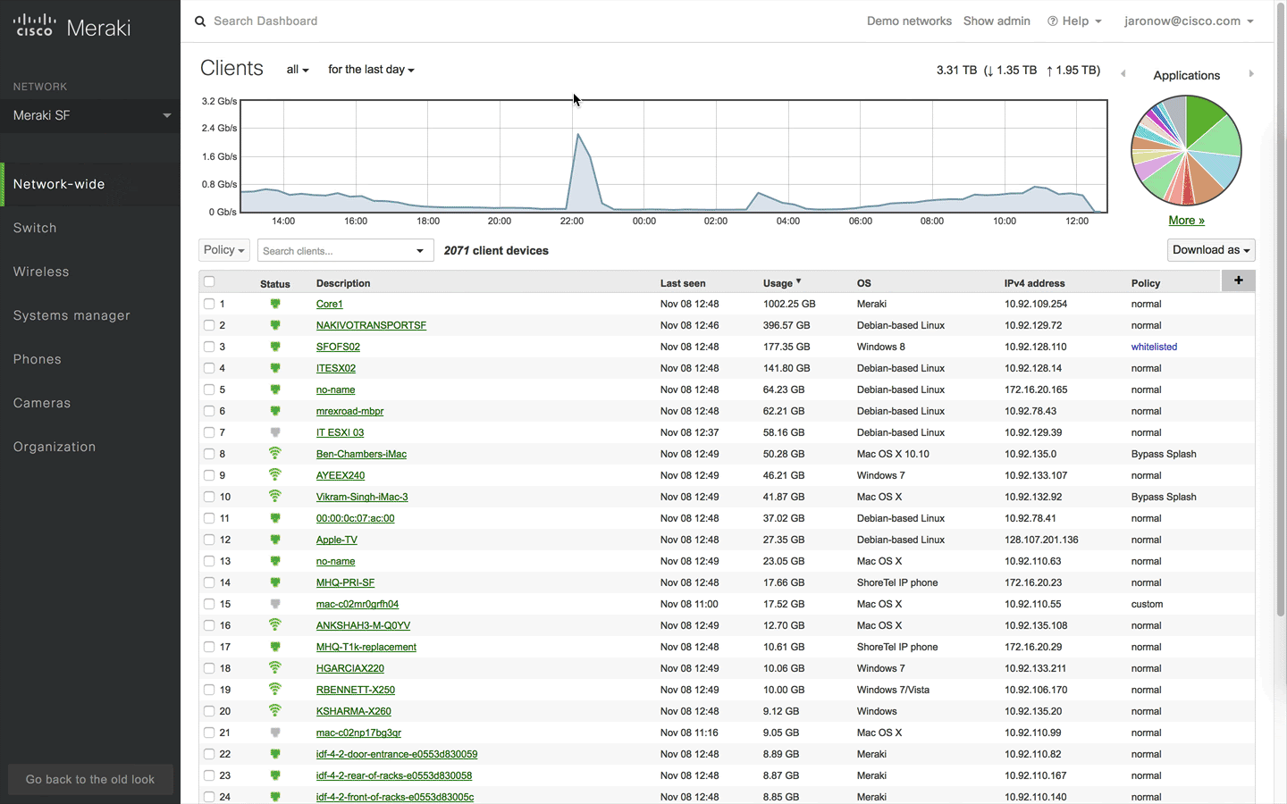The width and height of the screenshot is (1287, 804).
Task: Click the status icon for mrexroad-mbpr
Action: [x=275, y=411]
